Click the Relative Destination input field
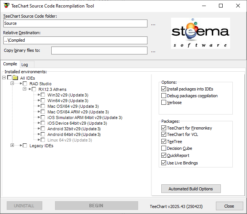Image resolution: width=247 pixels, height=214 pixels. 75,40
